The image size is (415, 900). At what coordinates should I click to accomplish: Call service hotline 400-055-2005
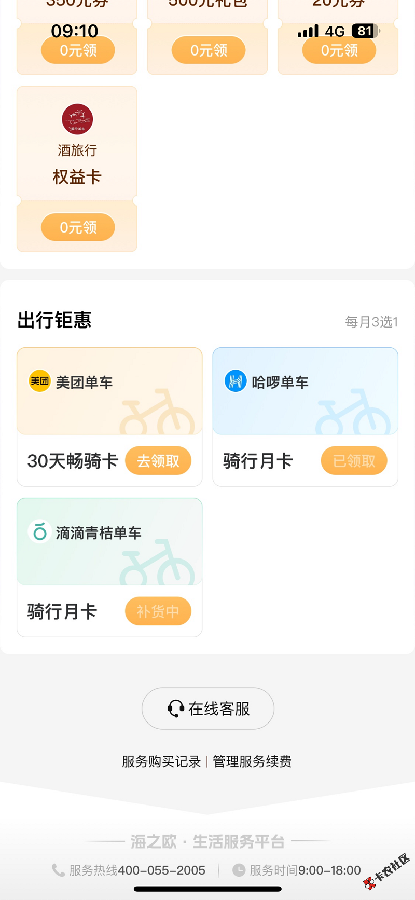coord(161,870)
